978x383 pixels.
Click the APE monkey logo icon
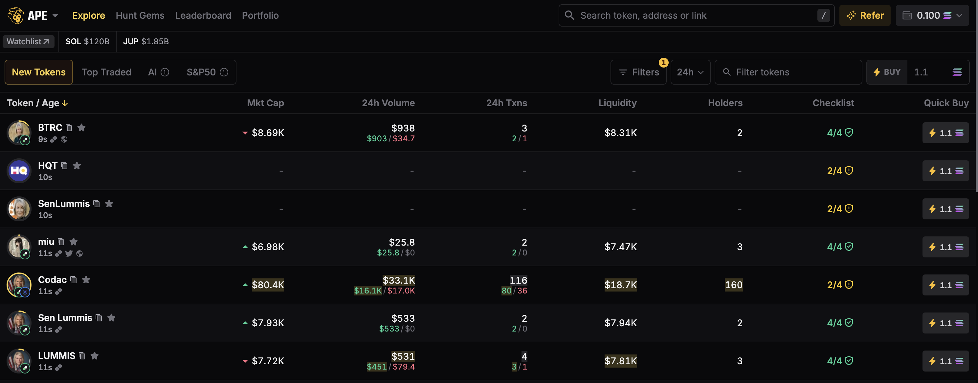coord(15,15)
